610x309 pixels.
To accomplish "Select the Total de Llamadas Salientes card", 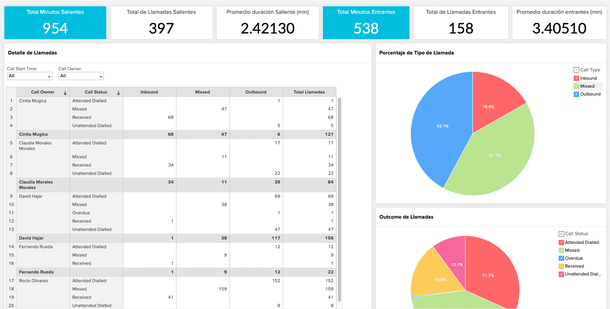I will [x=161, y=22].
